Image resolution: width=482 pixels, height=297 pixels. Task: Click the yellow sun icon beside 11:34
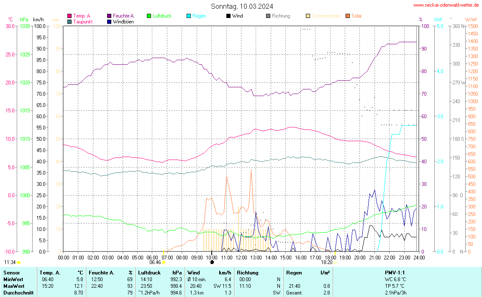[x=19, y=262]
